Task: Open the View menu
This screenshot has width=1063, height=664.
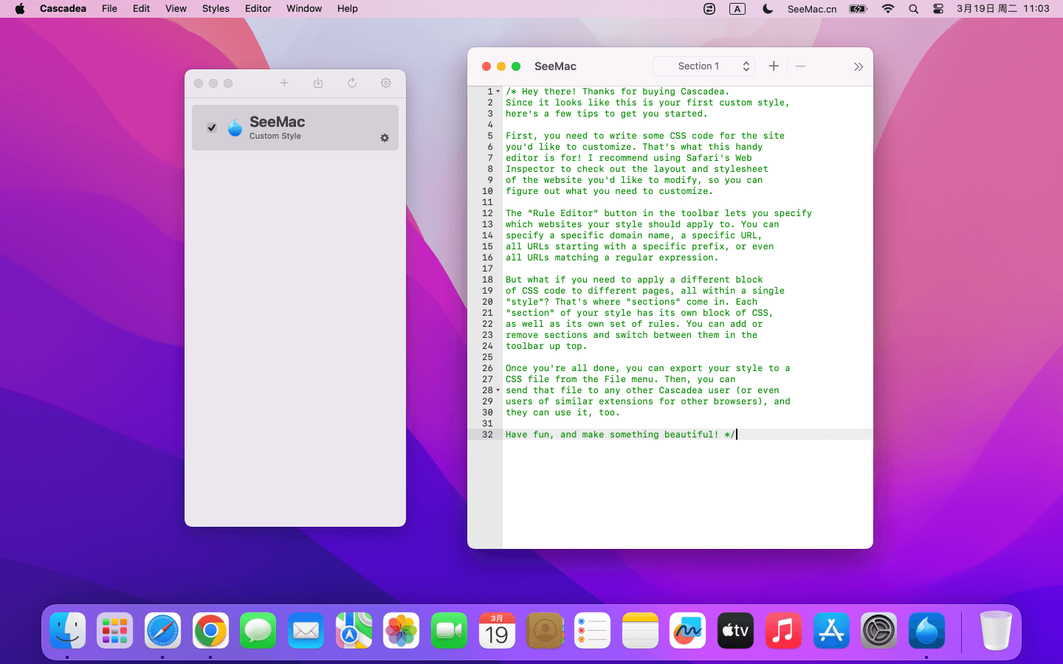Action: (x=176, y=9)
